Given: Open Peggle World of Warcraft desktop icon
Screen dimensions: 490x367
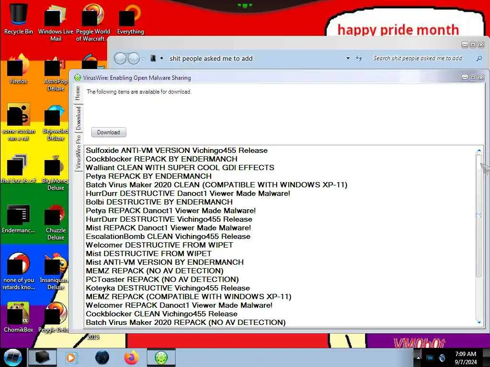Looking at the screenshot, I should pos(93,22).
